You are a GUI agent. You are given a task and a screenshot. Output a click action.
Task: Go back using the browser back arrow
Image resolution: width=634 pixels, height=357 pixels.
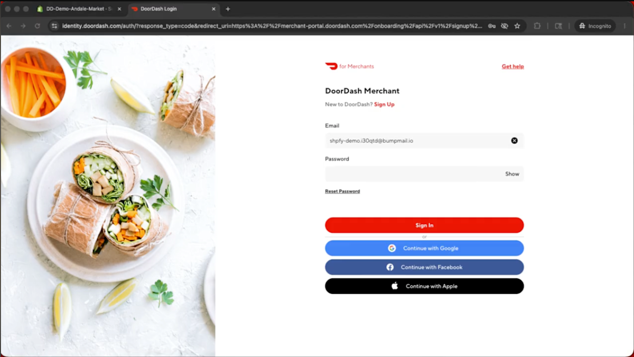(9, 26)
